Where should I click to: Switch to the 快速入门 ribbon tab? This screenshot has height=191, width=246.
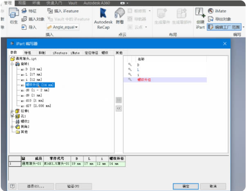point(54,3)
